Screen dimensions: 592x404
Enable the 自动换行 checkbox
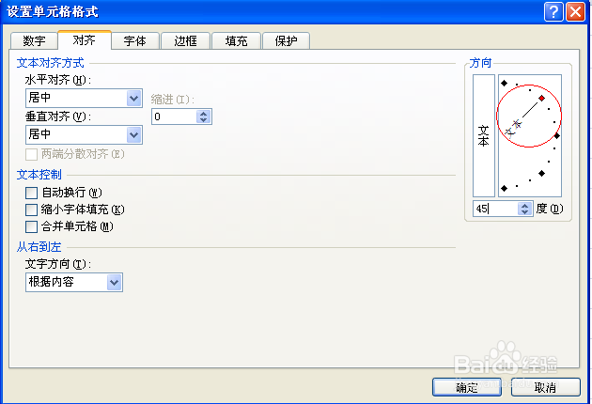pos(31,193)
